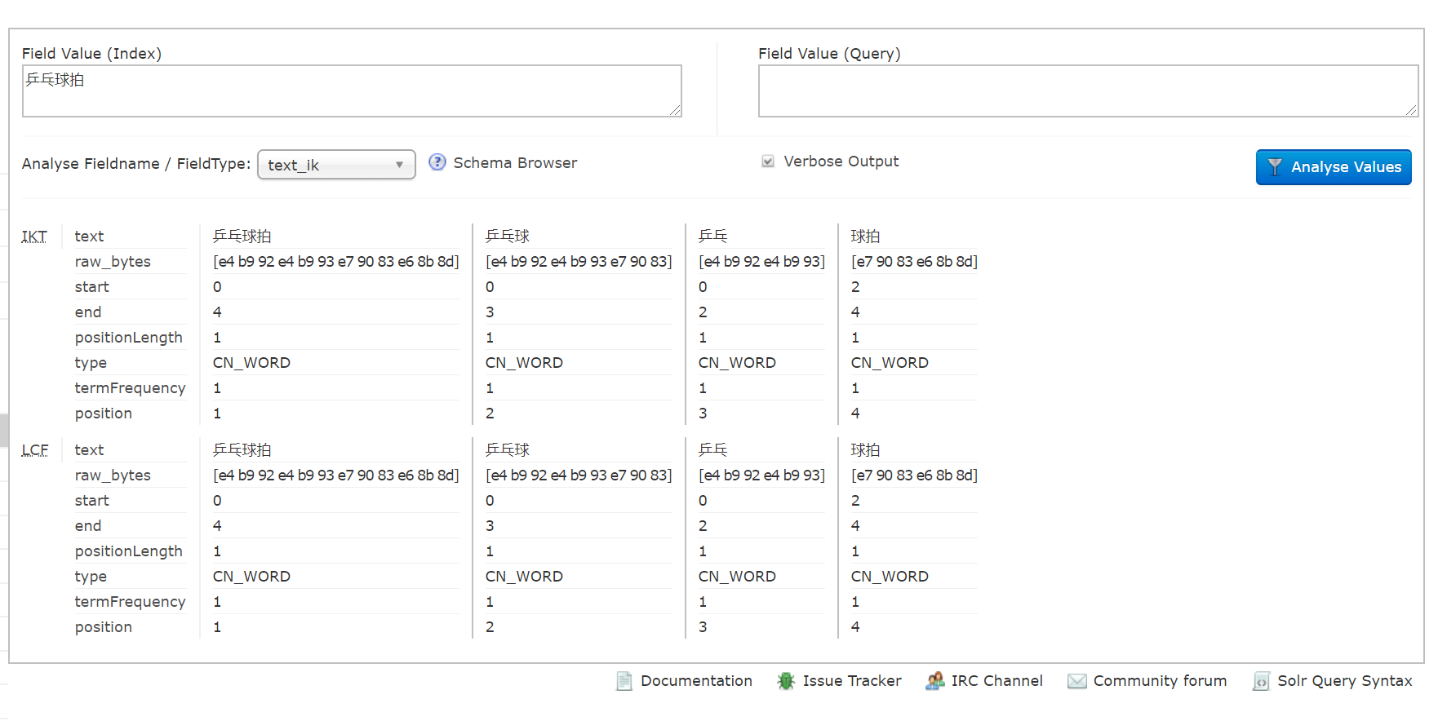Open the Schema Browser link
Screen dimensions: 1438x721
click(515, 163)
